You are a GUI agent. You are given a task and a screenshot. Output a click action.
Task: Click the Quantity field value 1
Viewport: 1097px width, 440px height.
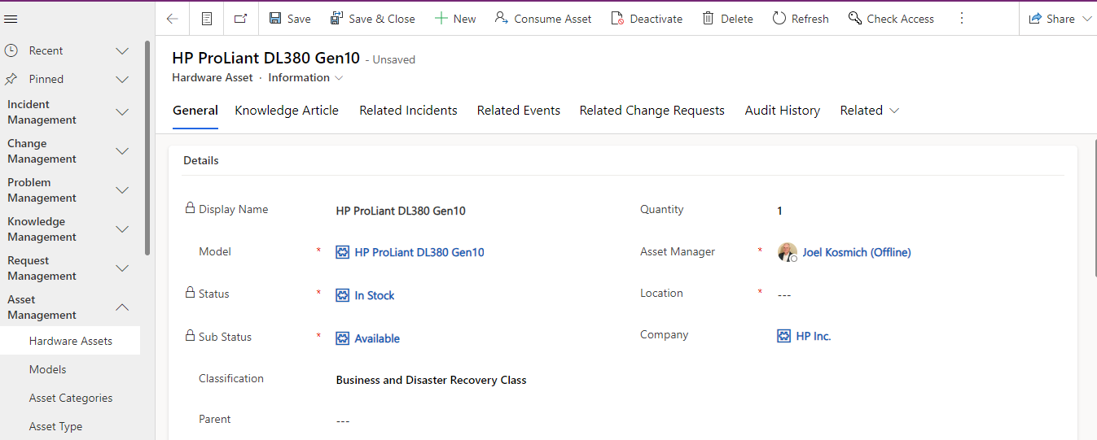[x=779, y=211]
